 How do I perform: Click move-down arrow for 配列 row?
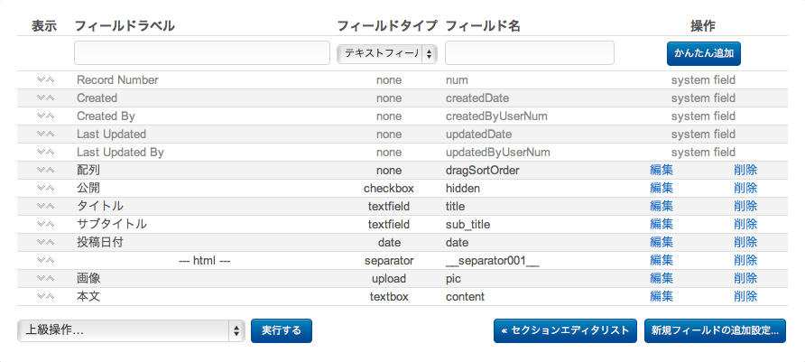[x=41, y=170]
